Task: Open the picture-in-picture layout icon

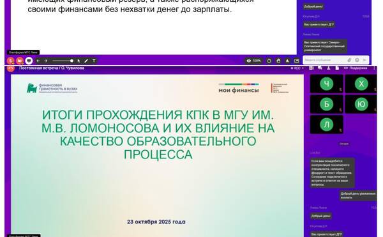Action: (x=297, y=61)
